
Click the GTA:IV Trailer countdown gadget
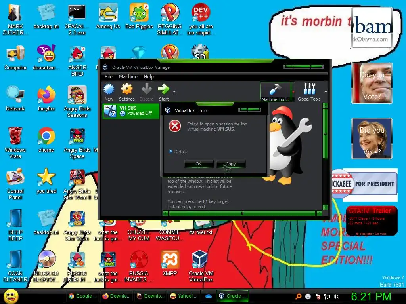372,220
